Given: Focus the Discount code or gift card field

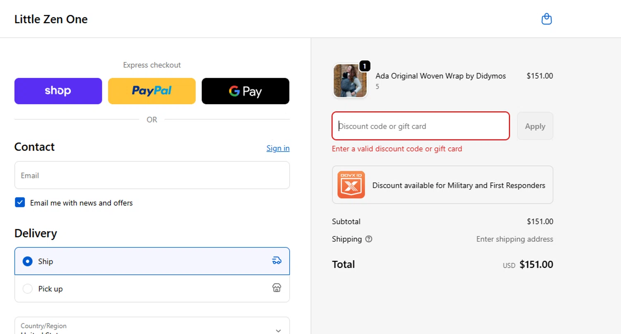Looking at the screenshot, I should (421, 126).
